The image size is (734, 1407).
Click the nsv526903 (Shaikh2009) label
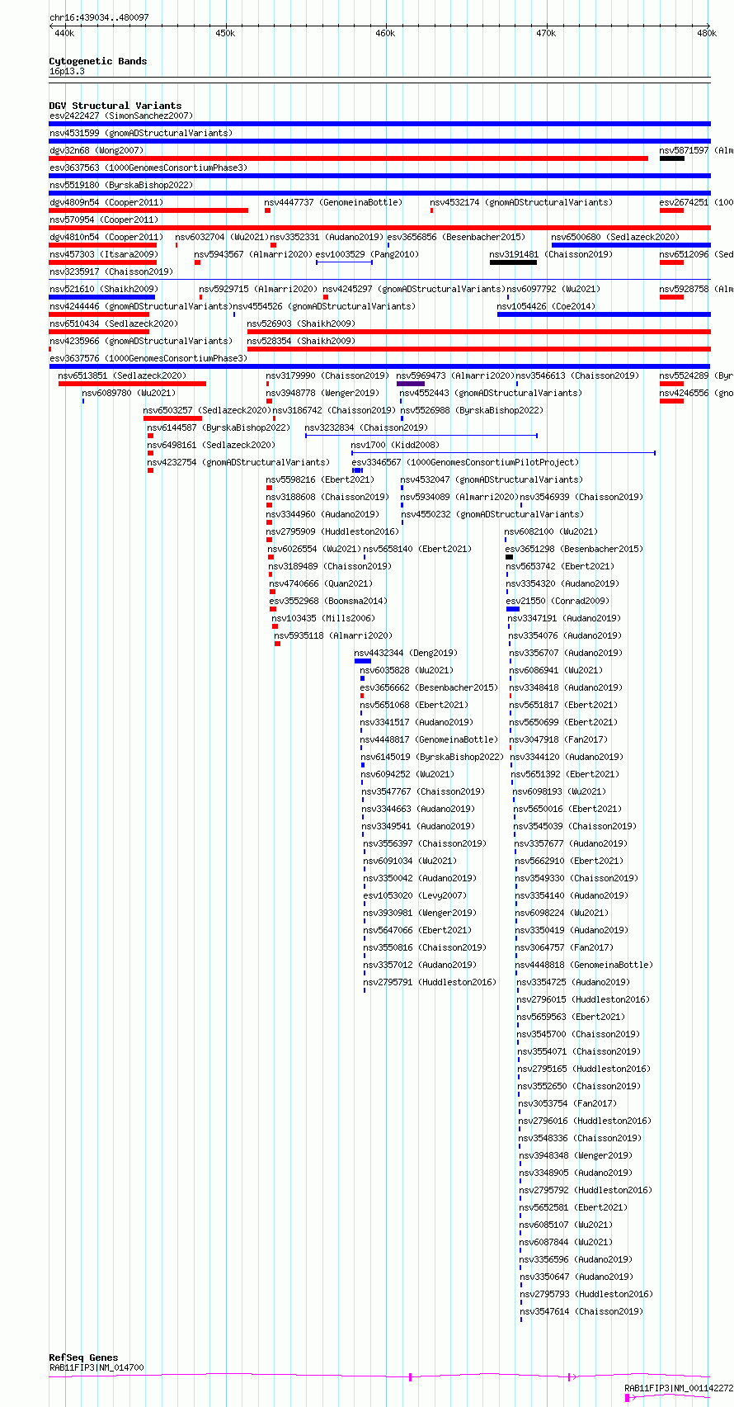point(302,324)
